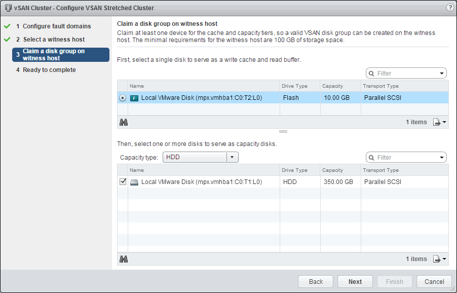Click the export icon in capacity disk table
This screenshot has width=457, height=293.
coord(439,259)
